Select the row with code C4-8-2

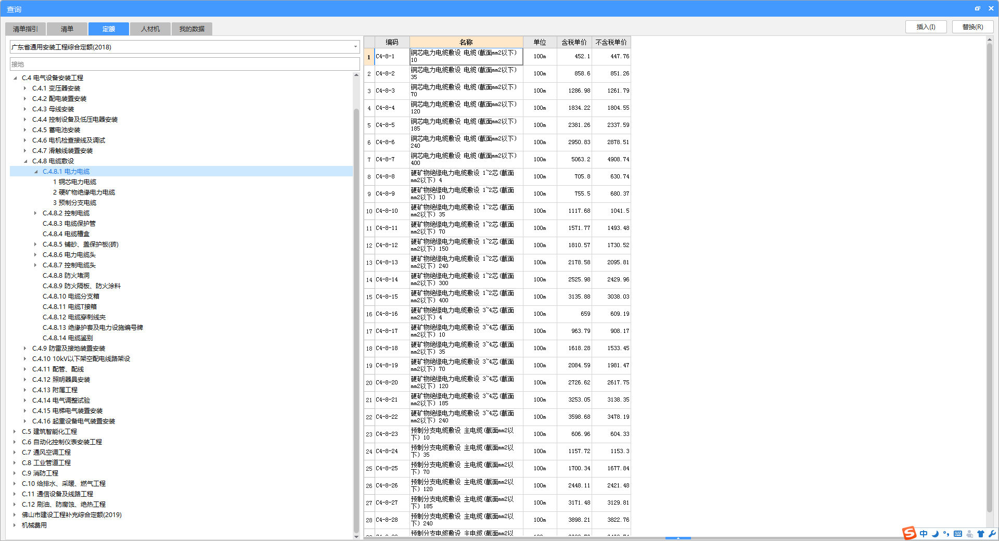[497, 74]
